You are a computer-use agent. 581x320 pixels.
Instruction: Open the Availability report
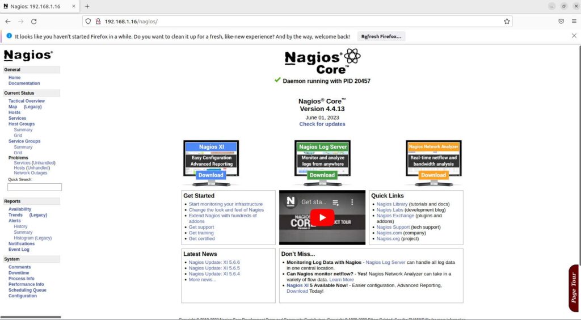20,209
